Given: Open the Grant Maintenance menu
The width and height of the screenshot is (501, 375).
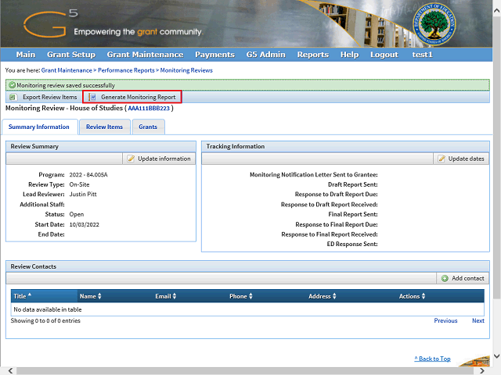Looking at the screenshot, I should (145, 55).
